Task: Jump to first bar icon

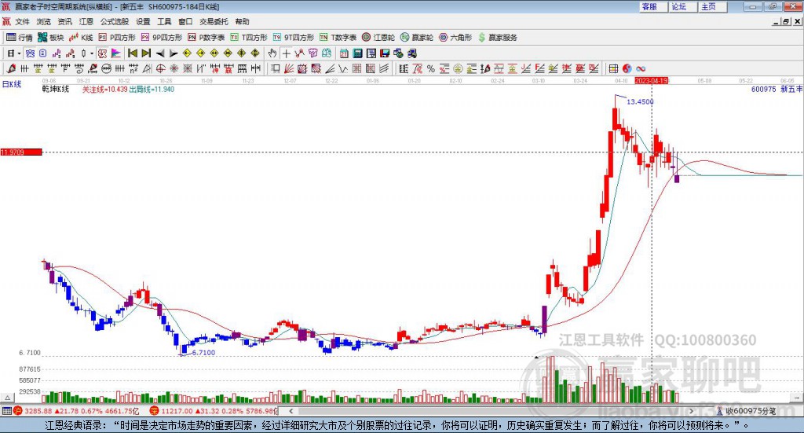Action: tap(132, 53)
